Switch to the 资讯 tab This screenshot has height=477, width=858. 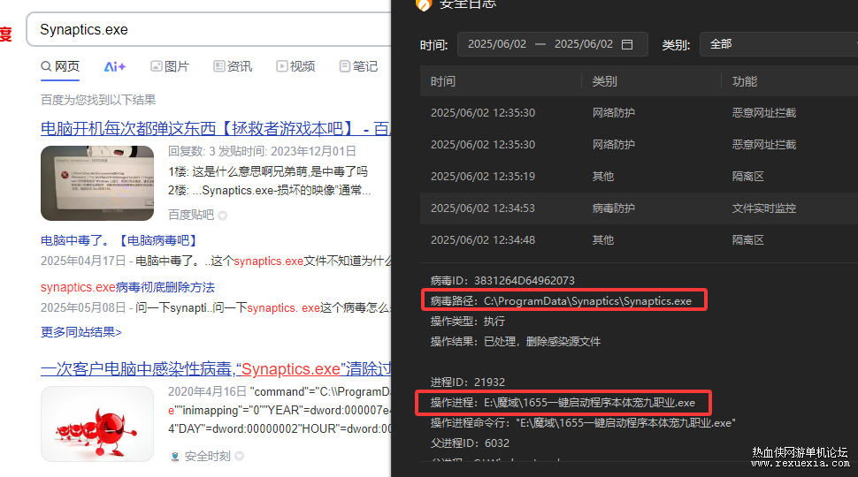(x=233, y=66)
